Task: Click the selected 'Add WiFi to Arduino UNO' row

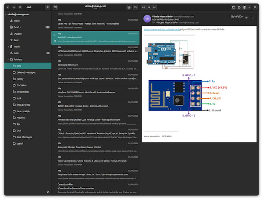Action: click(x=95, y=38)
